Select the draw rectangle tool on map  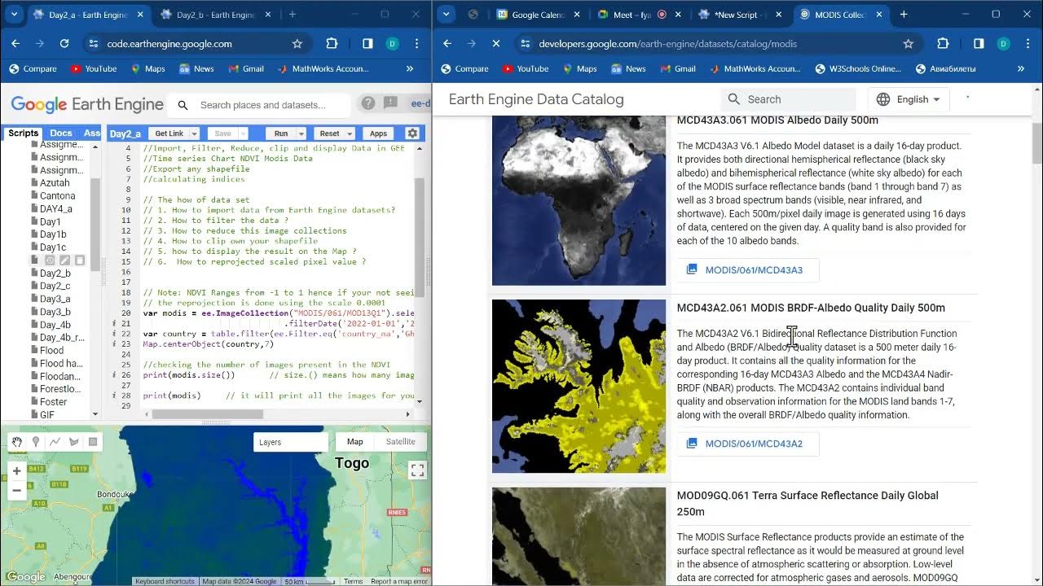point(93,442)
